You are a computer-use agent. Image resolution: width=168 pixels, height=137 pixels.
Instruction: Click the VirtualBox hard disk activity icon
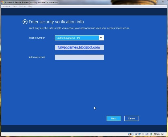click(x=129, y=134)
